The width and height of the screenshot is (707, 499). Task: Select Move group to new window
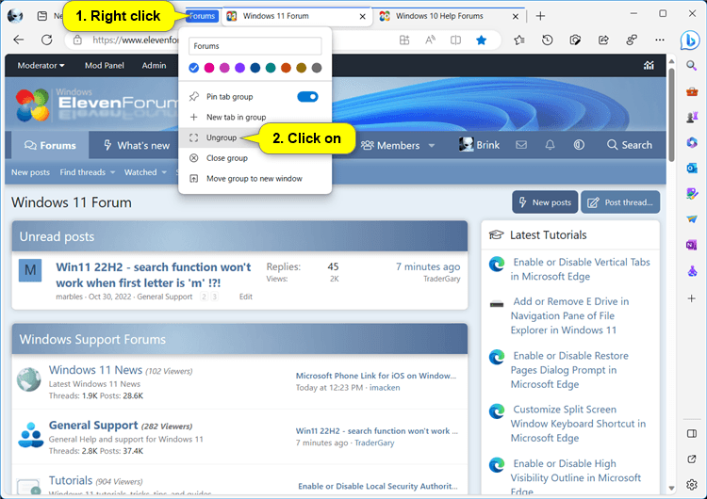pos(255,179)
